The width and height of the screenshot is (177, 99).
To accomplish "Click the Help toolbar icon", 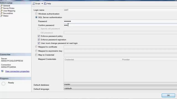I will (x=45, y=4).
